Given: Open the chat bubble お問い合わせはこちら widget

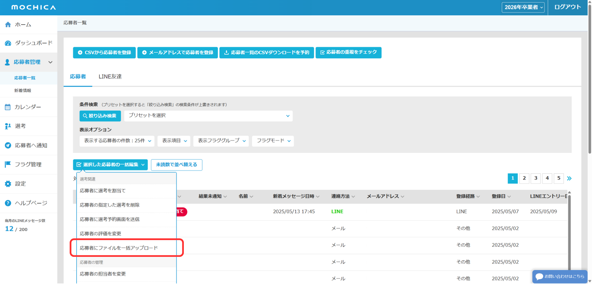Looking at the screenshot, I should (x=560, y=276).
